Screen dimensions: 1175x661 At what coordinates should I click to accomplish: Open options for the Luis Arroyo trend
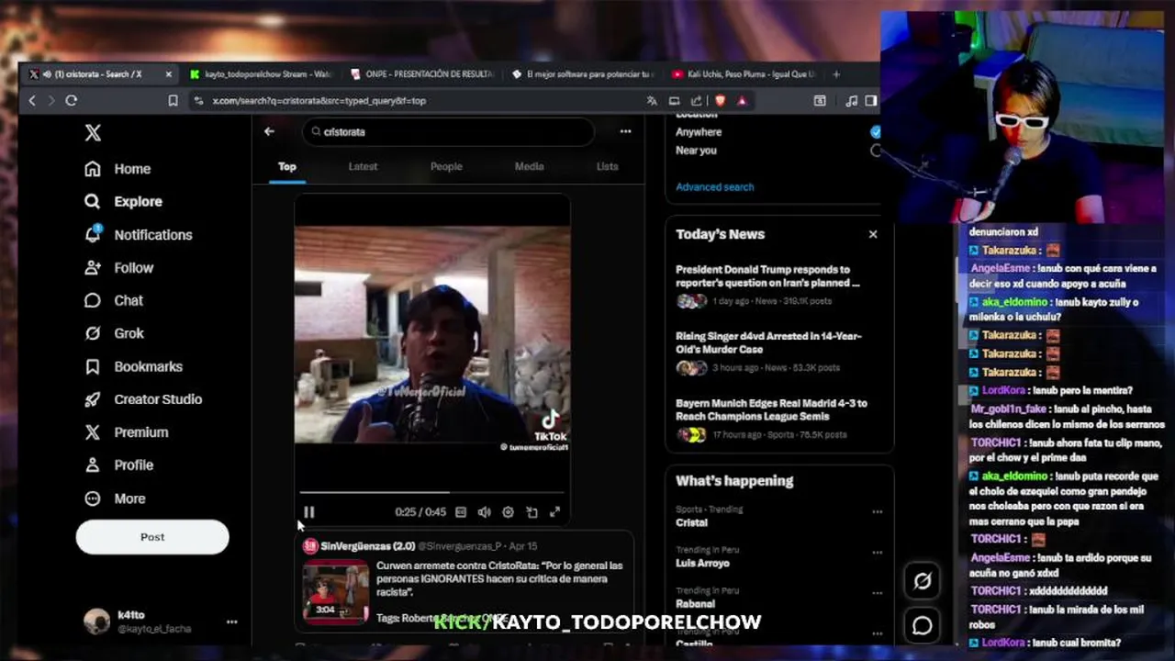pos(877,553)
